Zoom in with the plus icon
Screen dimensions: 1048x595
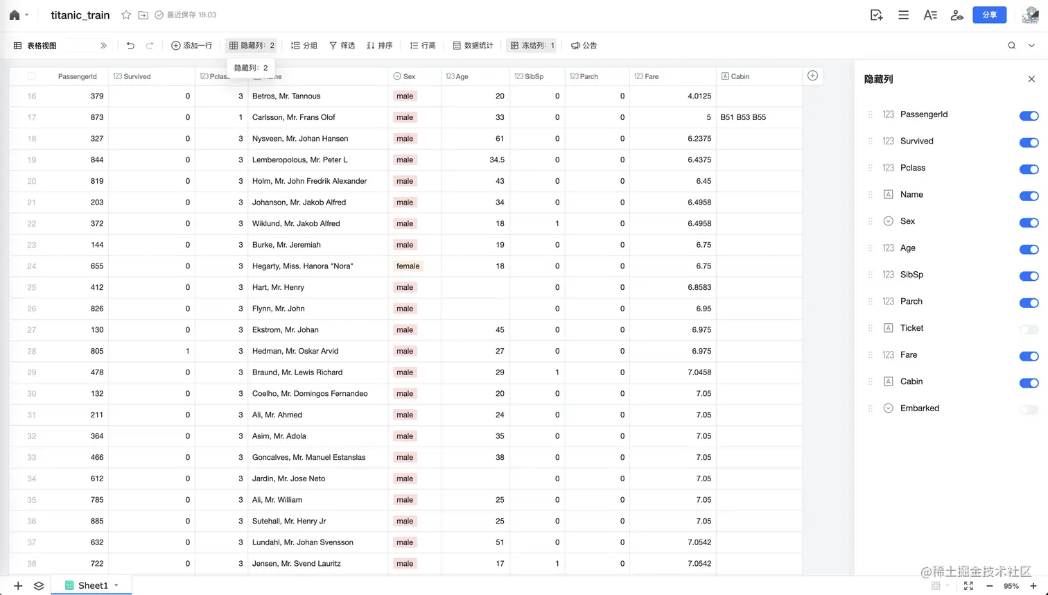(x=1033, y=586)
